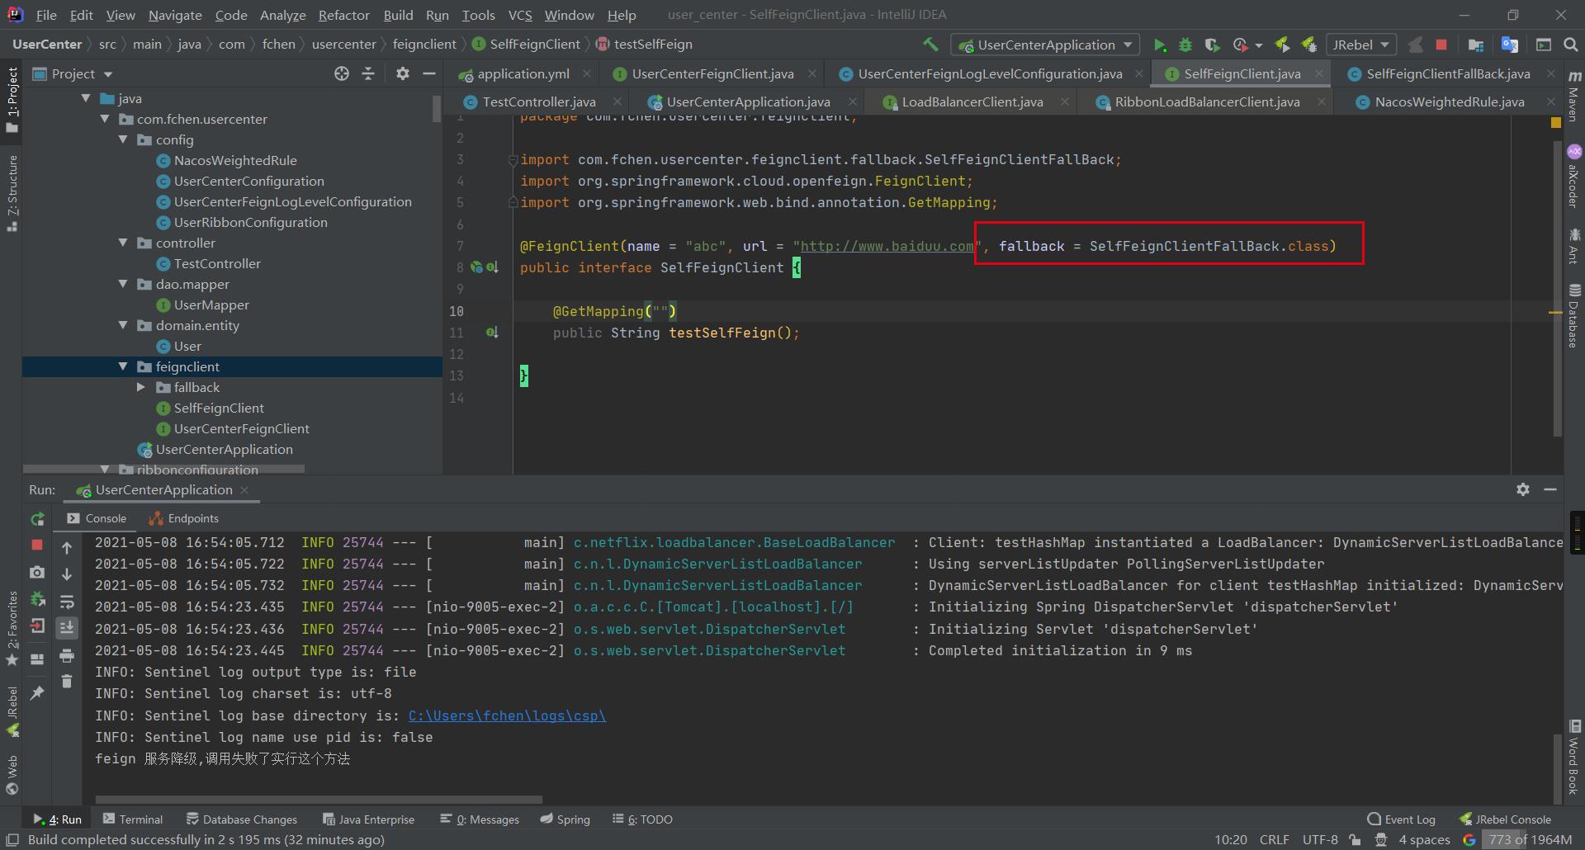
Task: Open the JRebel Console
Action: (1506, 819)
